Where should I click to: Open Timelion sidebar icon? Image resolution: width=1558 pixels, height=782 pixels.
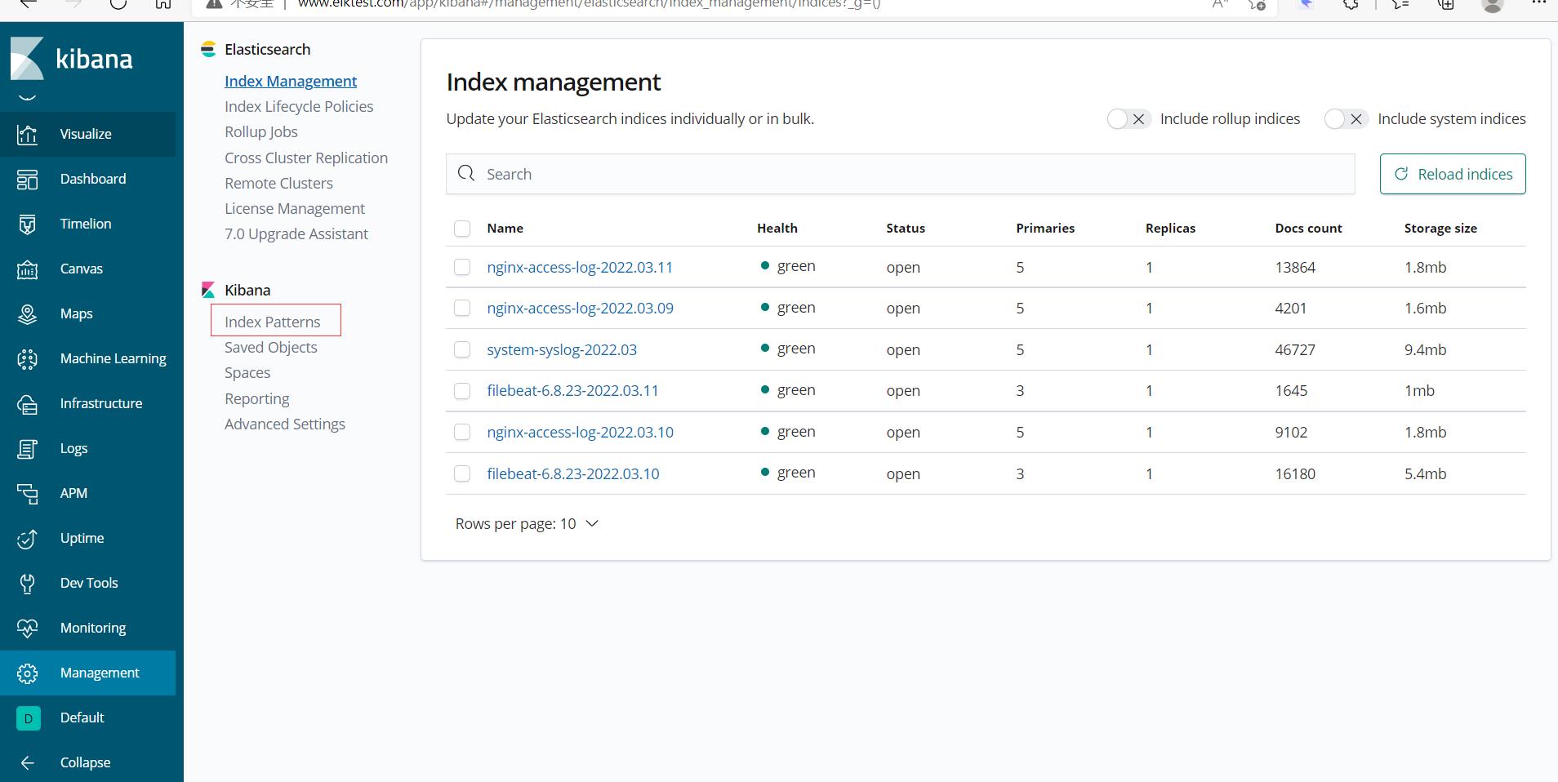[x=27, y=224]
